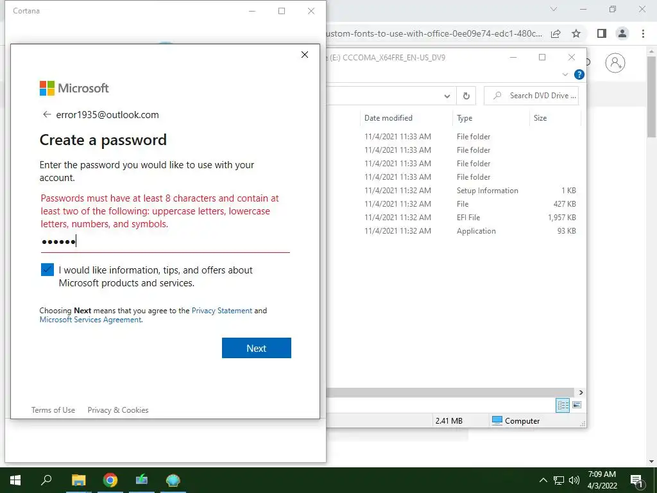Click the Explorer horizontal scrollbar right arrow

tap(581, 392)
